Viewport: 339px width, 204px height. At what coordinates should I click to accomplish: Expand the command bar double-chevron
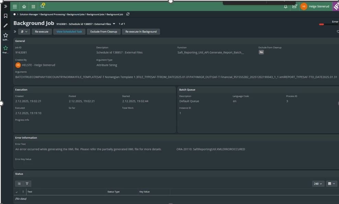(x=15, y=32)
